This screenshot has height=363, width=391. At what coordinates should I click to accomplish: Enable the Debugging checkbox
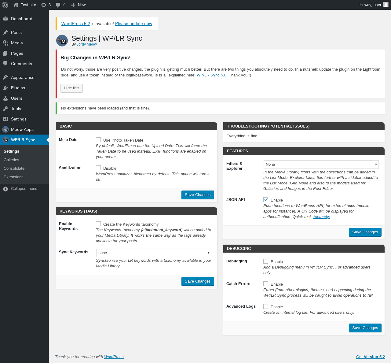pyautogui.click(x=266, y=261)
